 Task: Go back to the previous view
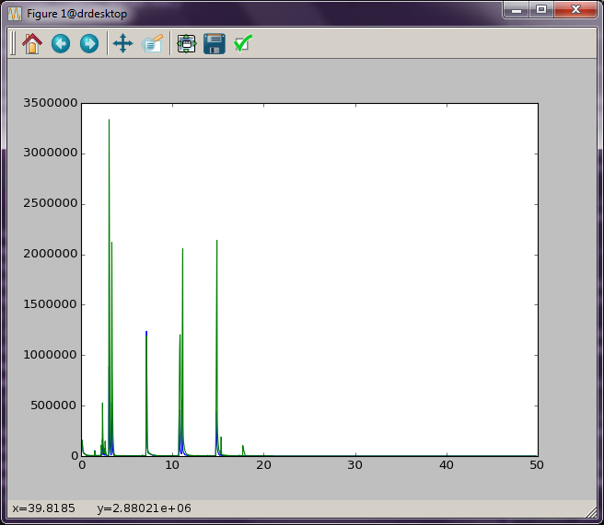[61, 43]
